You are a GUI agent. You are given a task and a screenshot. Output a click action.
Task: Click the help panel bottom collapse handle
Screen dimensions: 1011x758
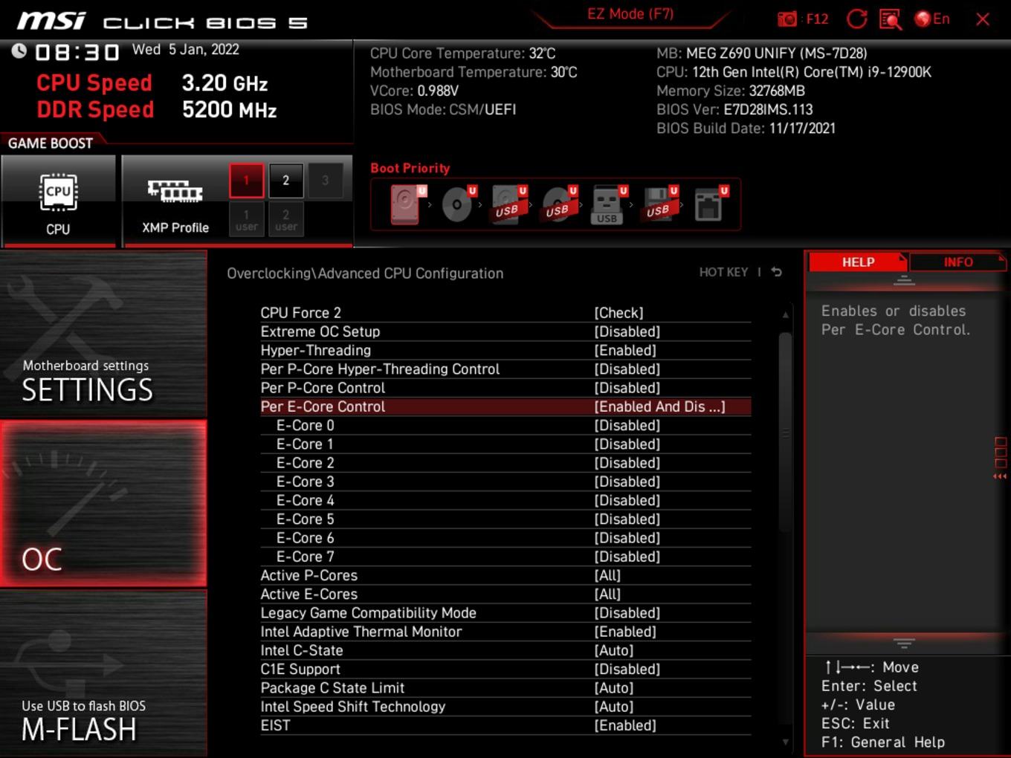[x=904, y=644]
